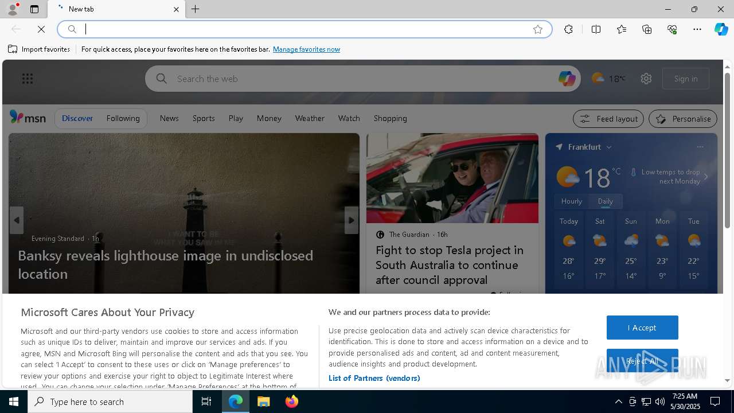Open the News menu item
734x413 pixels.
pos(169,118)
